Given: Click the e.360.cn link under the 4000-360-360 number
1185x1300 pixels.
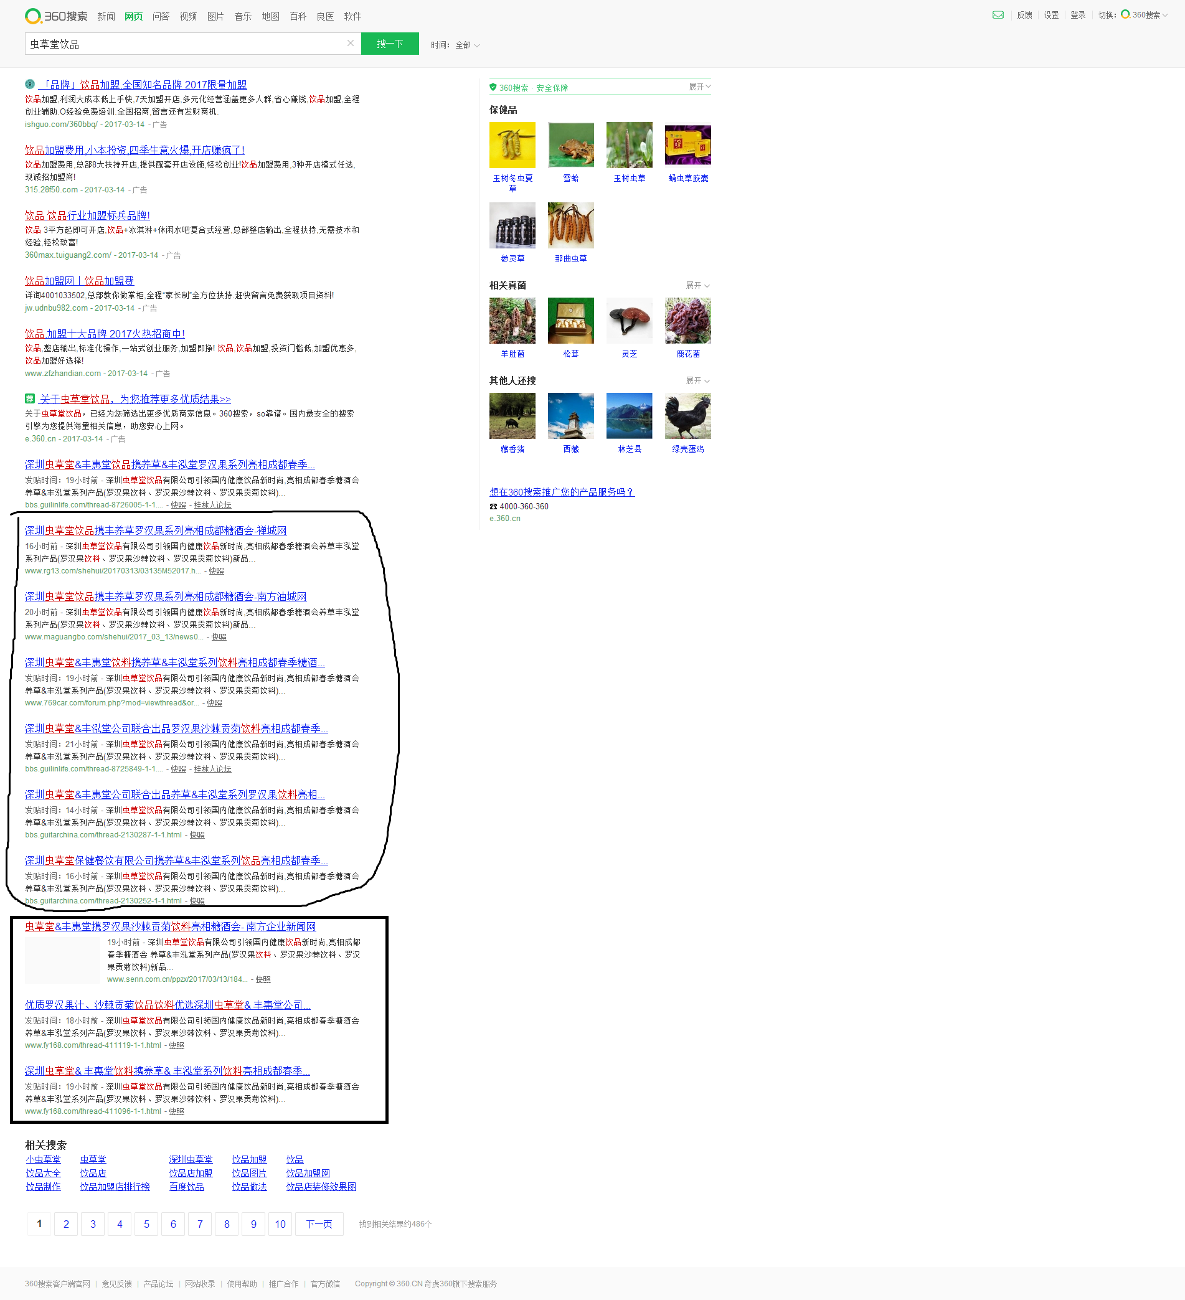Looking at the screenshot, I should [504, 519].
